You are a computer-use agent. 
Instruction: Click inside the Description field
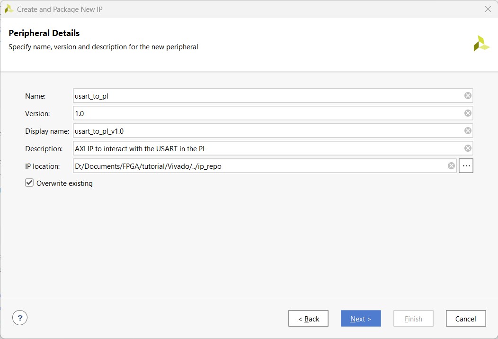tap(267, 148)
